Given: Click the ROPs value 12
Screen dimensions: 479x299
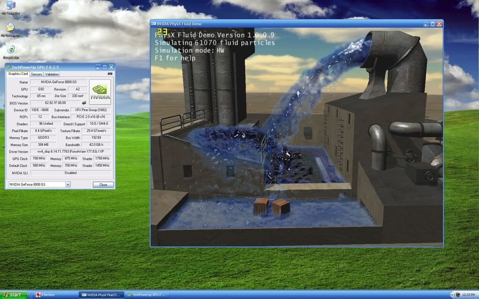Looking at the screenshot, I should pos(40,116).
